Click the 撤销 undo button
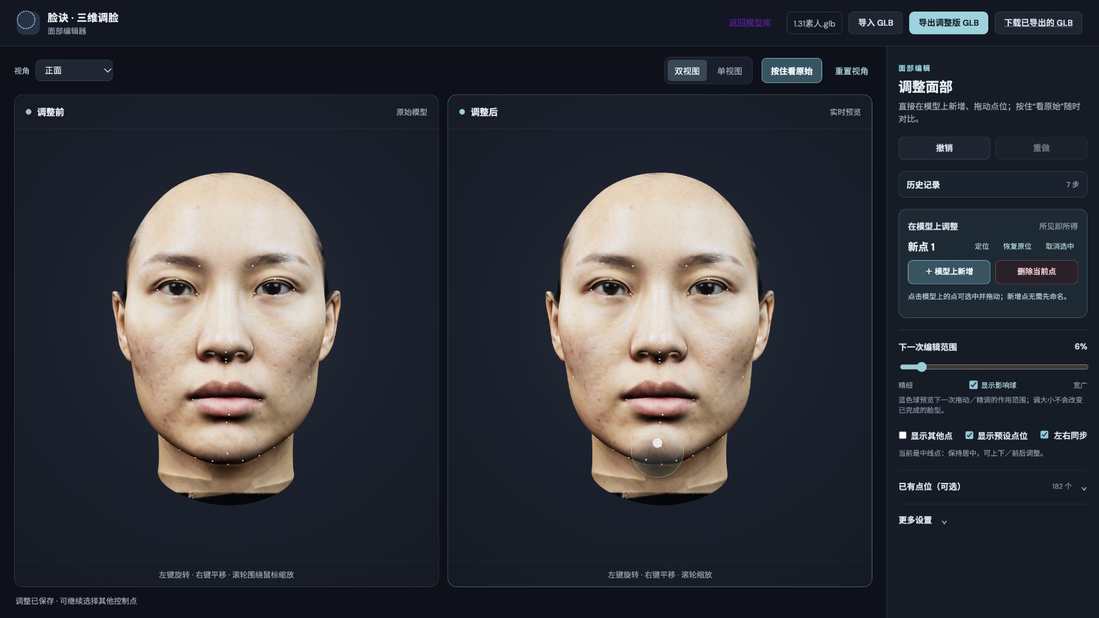 tap(944, 148)
